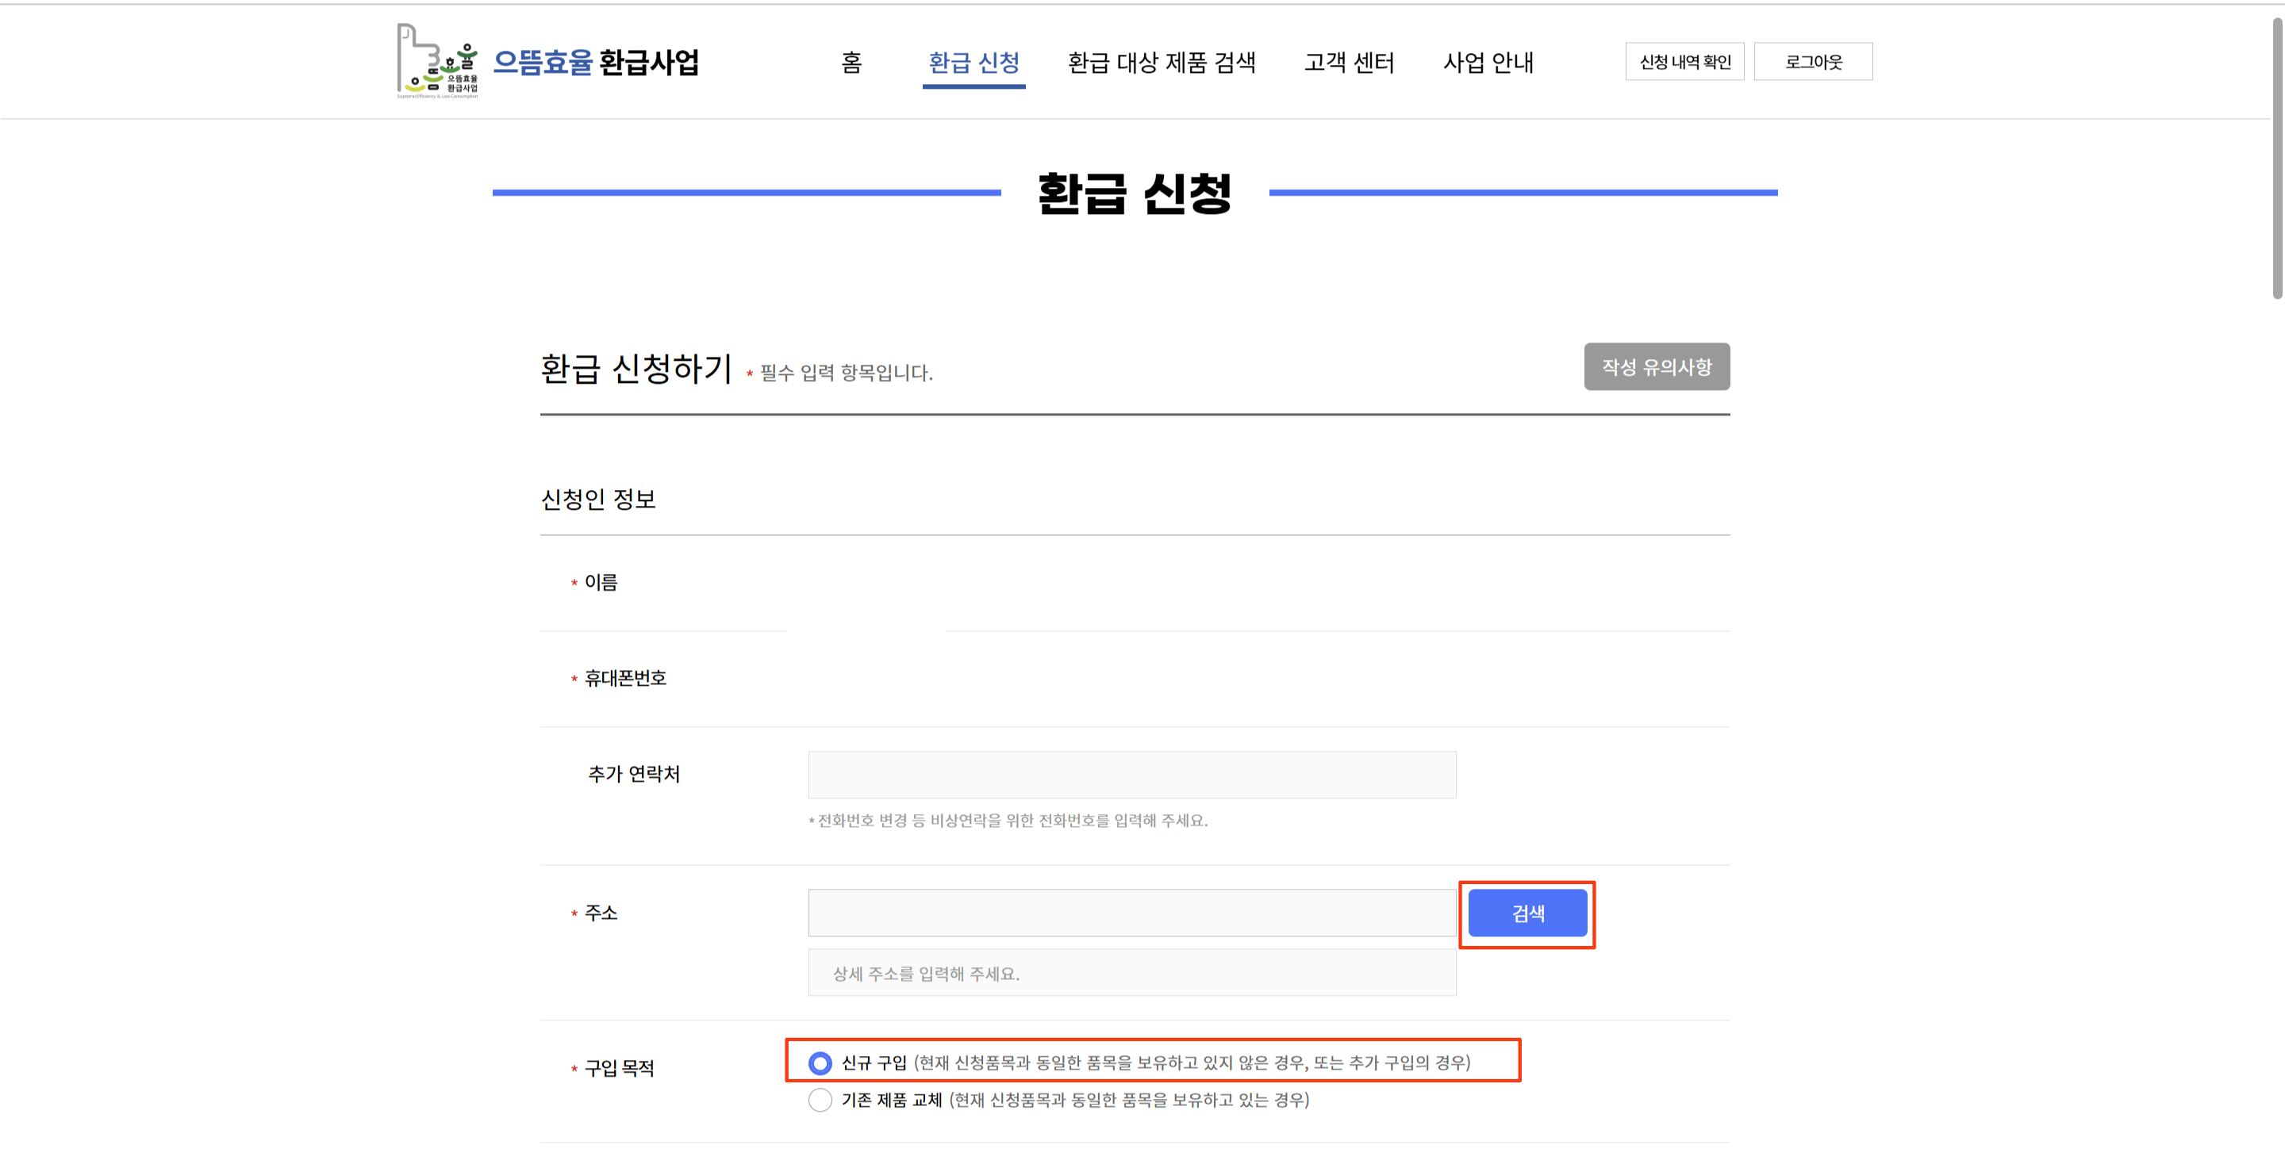The height and width of the screenshot is (1164, 2285).
Task: Click the 으뜸효율 환급사업 site title text
Action: click(x=596, y=62)
